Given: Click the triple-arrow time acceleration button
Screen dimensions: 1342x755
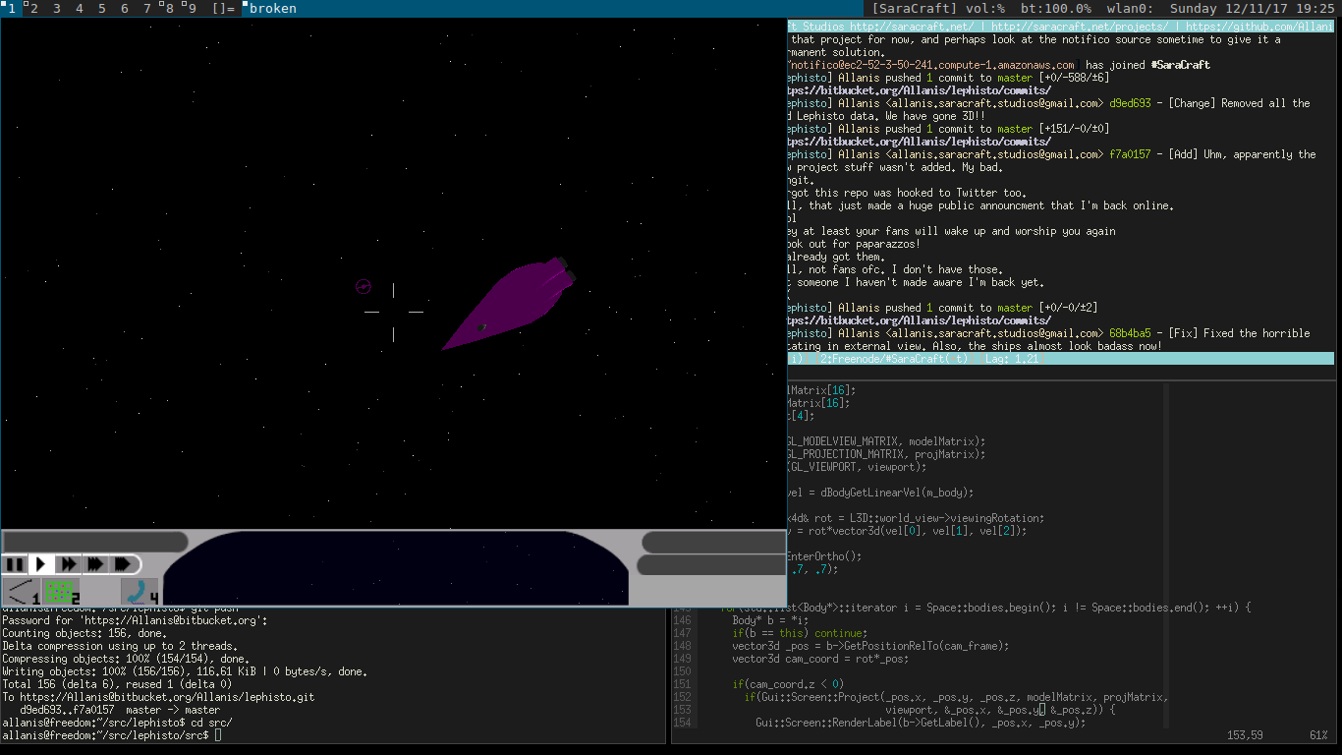Looking at the screenshot, I should (x=94, y=564).
